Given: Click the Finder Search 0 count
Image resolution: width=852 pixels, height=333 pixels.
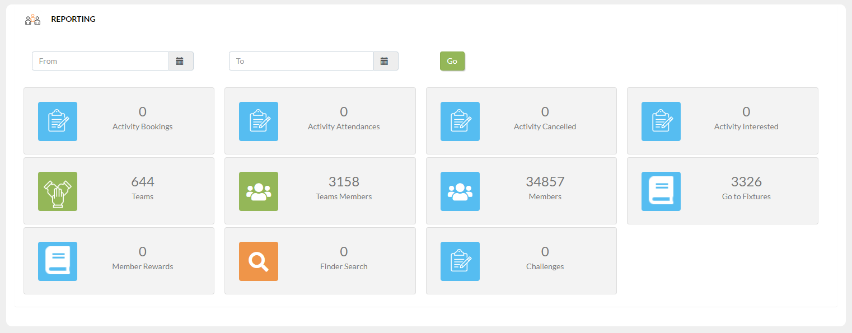Looking at the screenshot, I should 344,252.
